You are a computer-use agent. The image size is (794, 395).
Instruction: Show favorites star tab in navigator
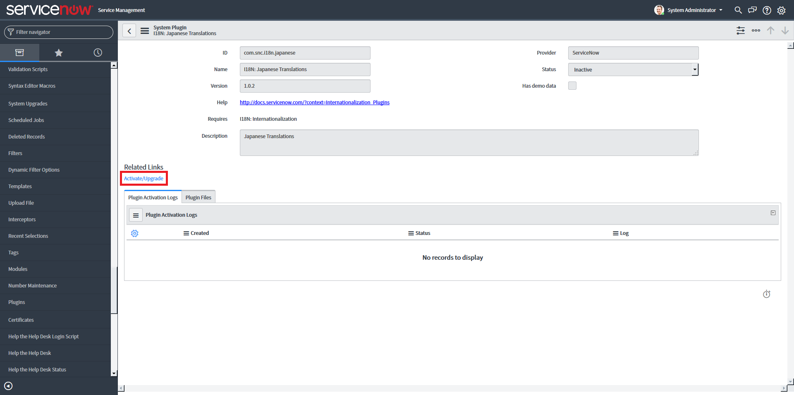[x=59, y=53]
